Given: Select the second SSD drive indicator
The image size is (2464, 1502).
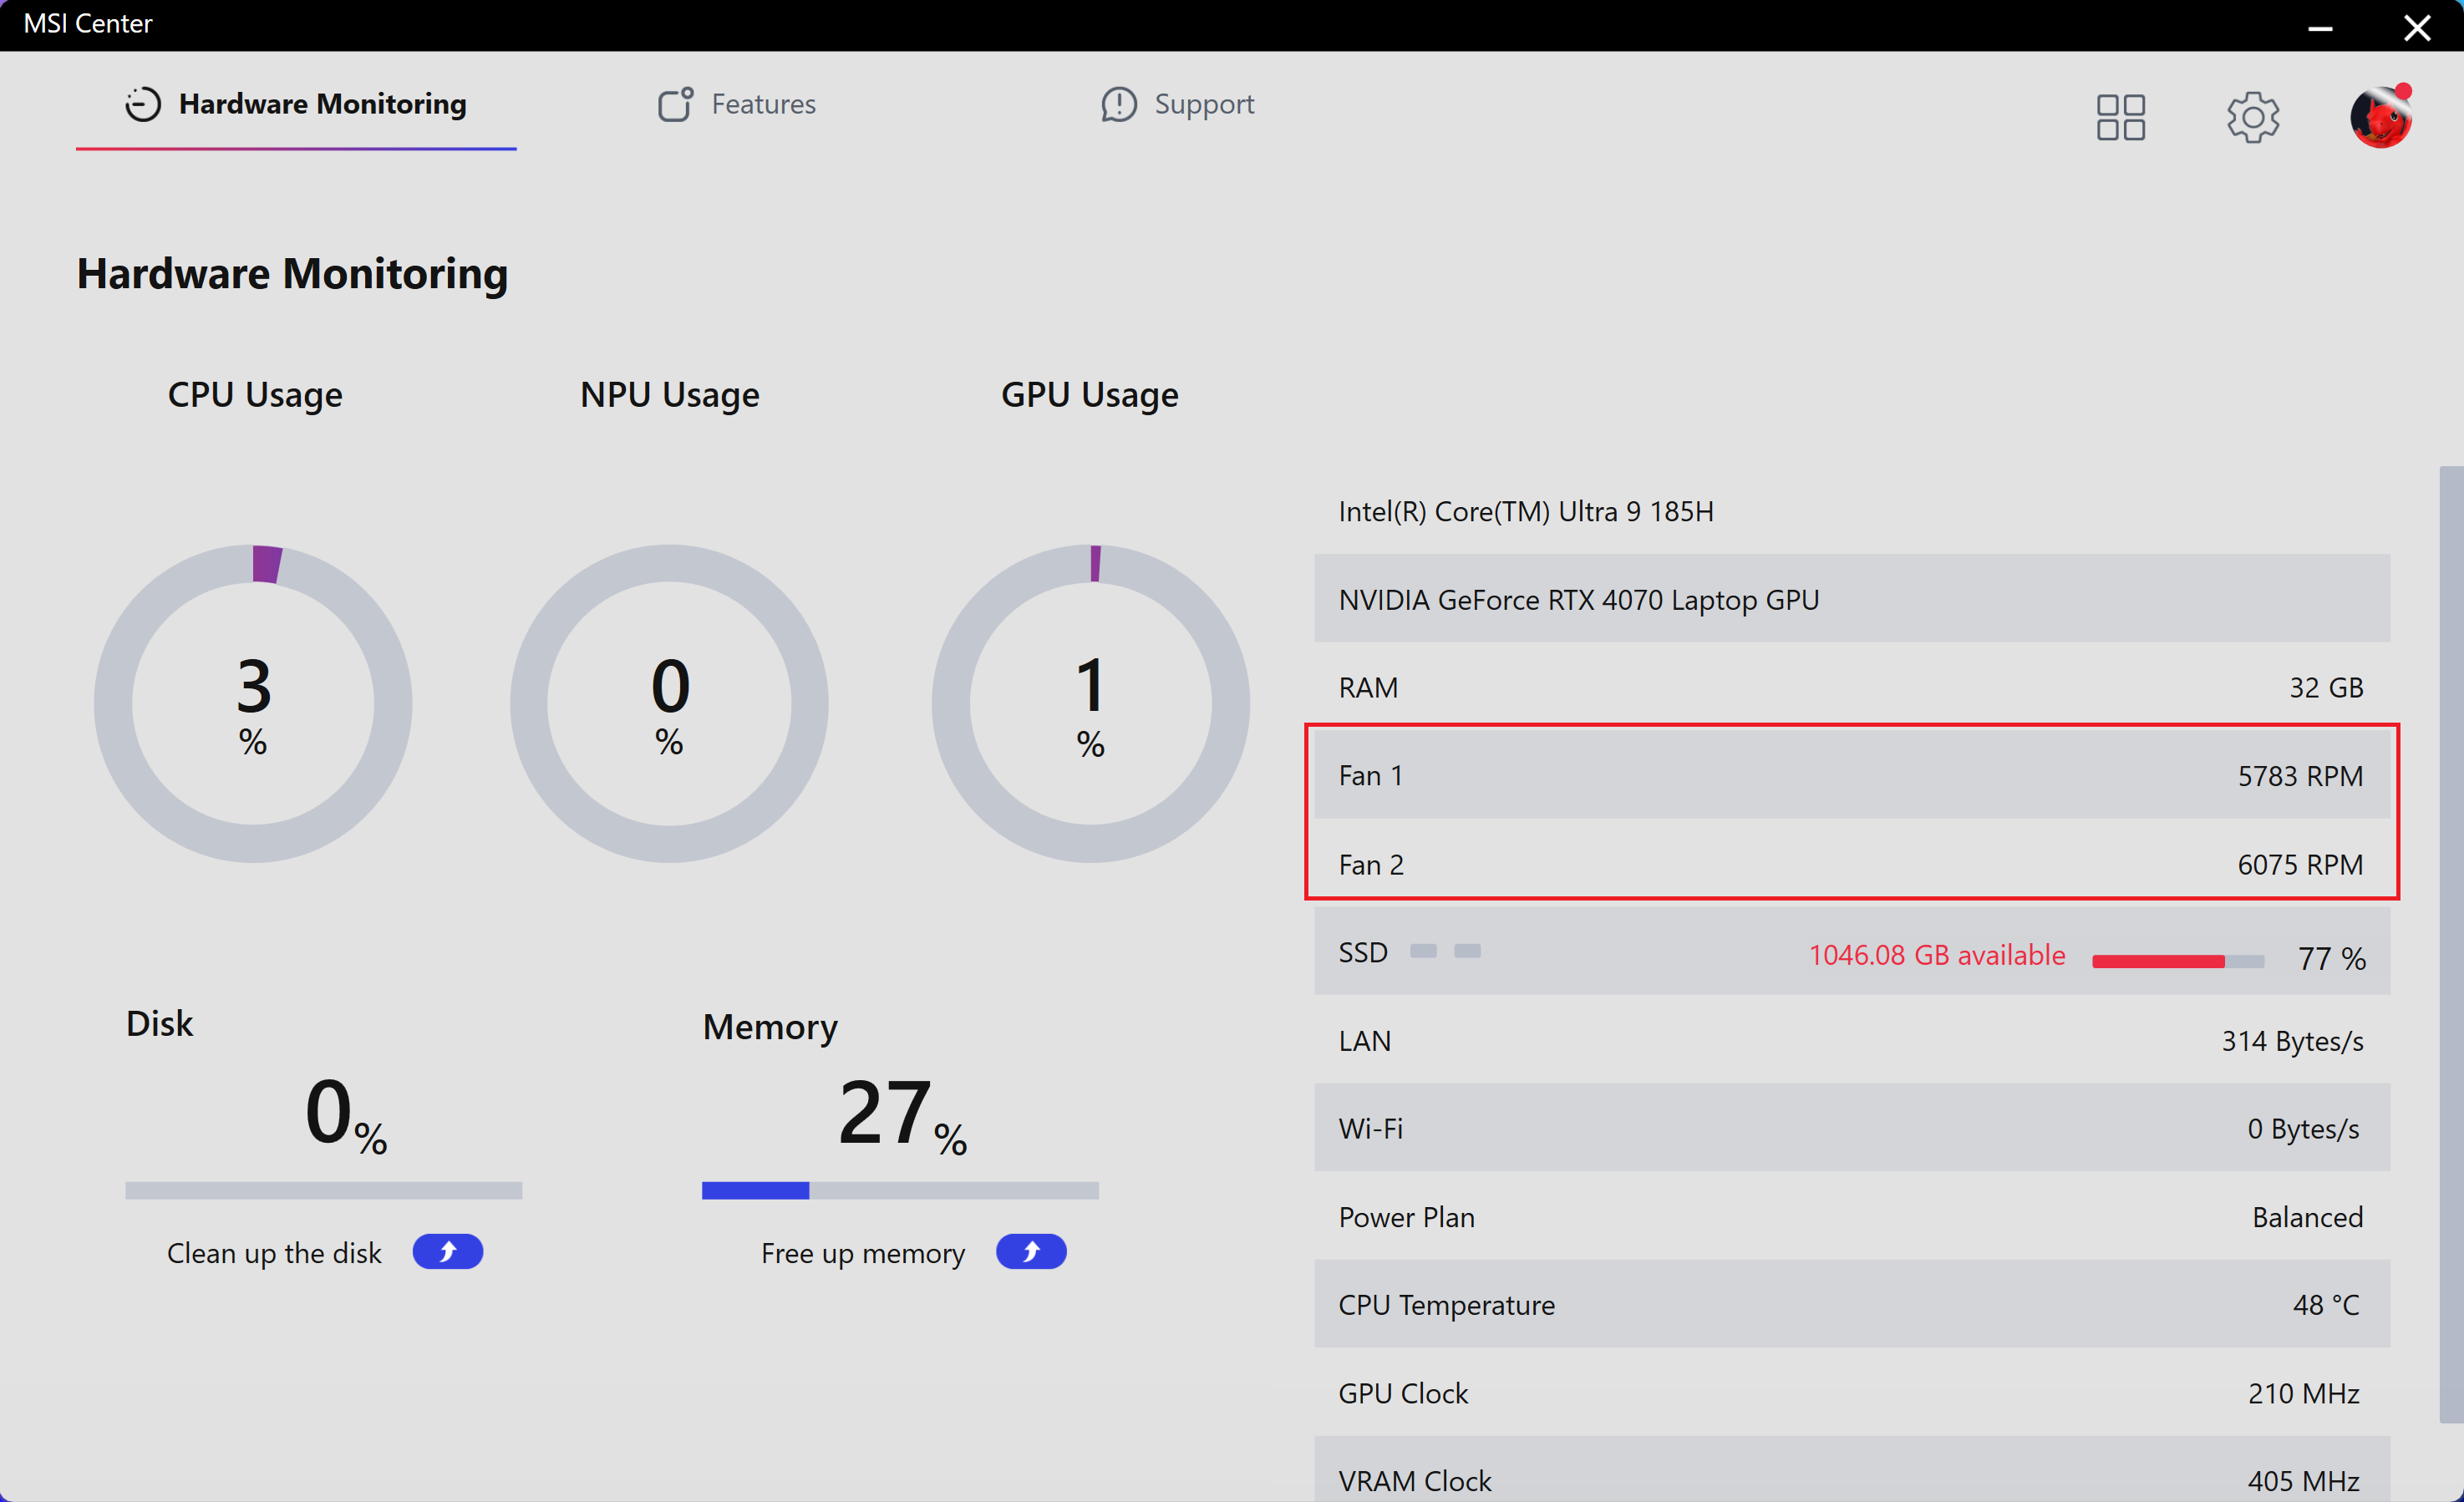Looking at the screenshot, I should 1467,950.
